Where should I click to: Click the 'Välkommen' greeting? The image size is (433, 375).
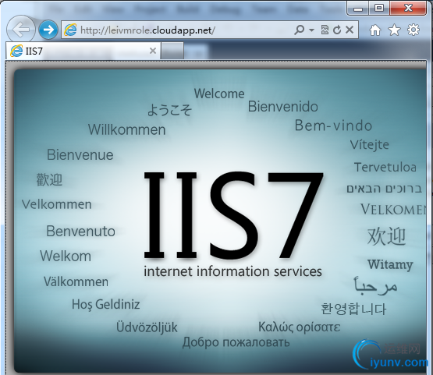(x=76, y=281)
